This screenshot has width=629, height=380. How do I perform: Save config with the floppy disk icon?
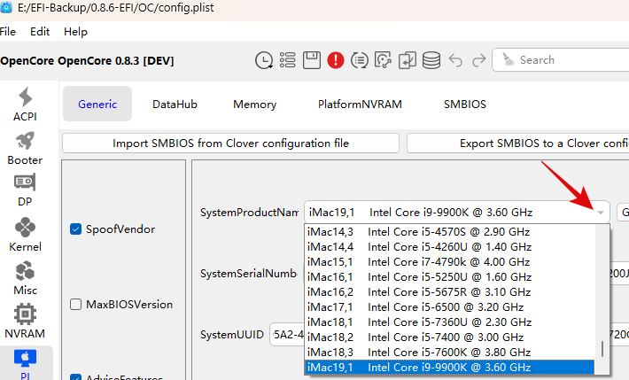[312, 60]
